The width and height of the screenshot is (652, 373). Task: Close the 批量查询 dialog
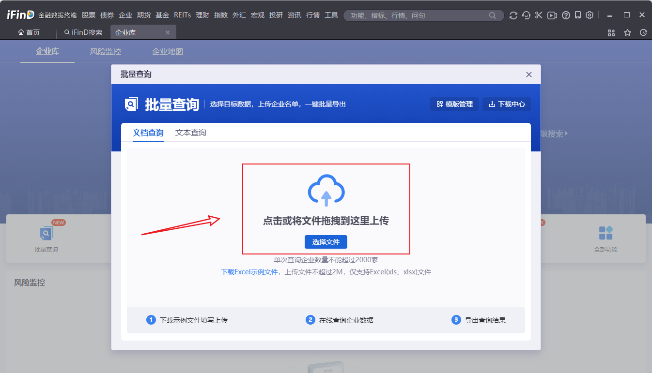coord(528,75)
